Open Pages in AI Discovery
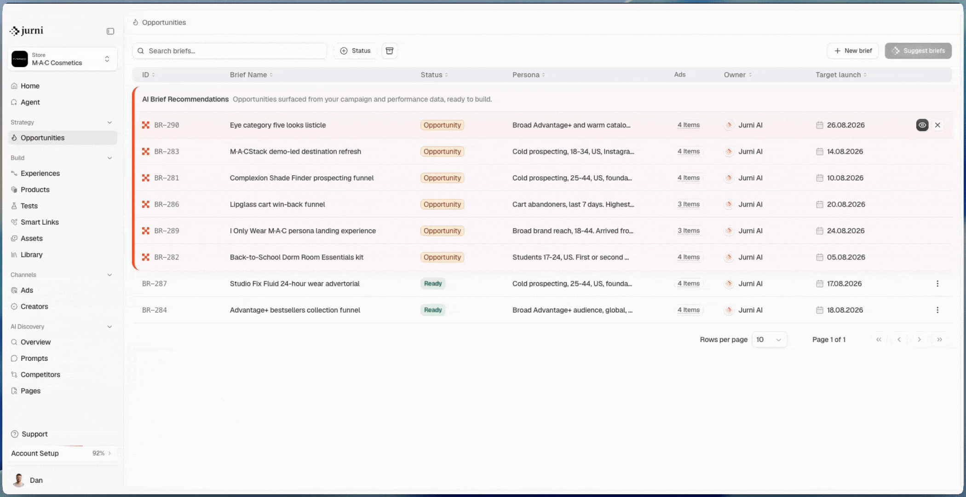966x497 pixels. [63, 391]
